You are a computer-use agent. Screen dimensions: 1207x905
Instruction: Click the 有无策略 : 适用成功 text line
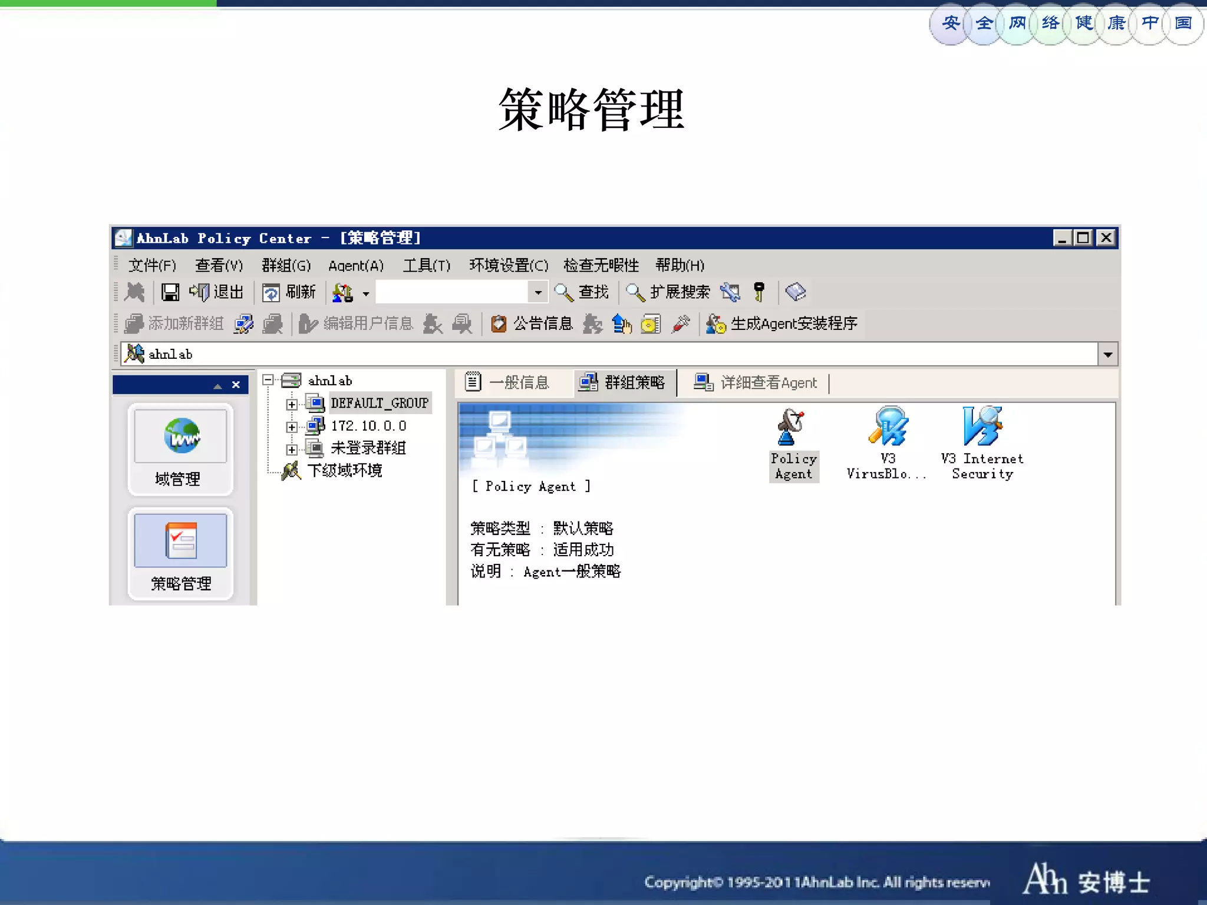(x=542, y=550)
